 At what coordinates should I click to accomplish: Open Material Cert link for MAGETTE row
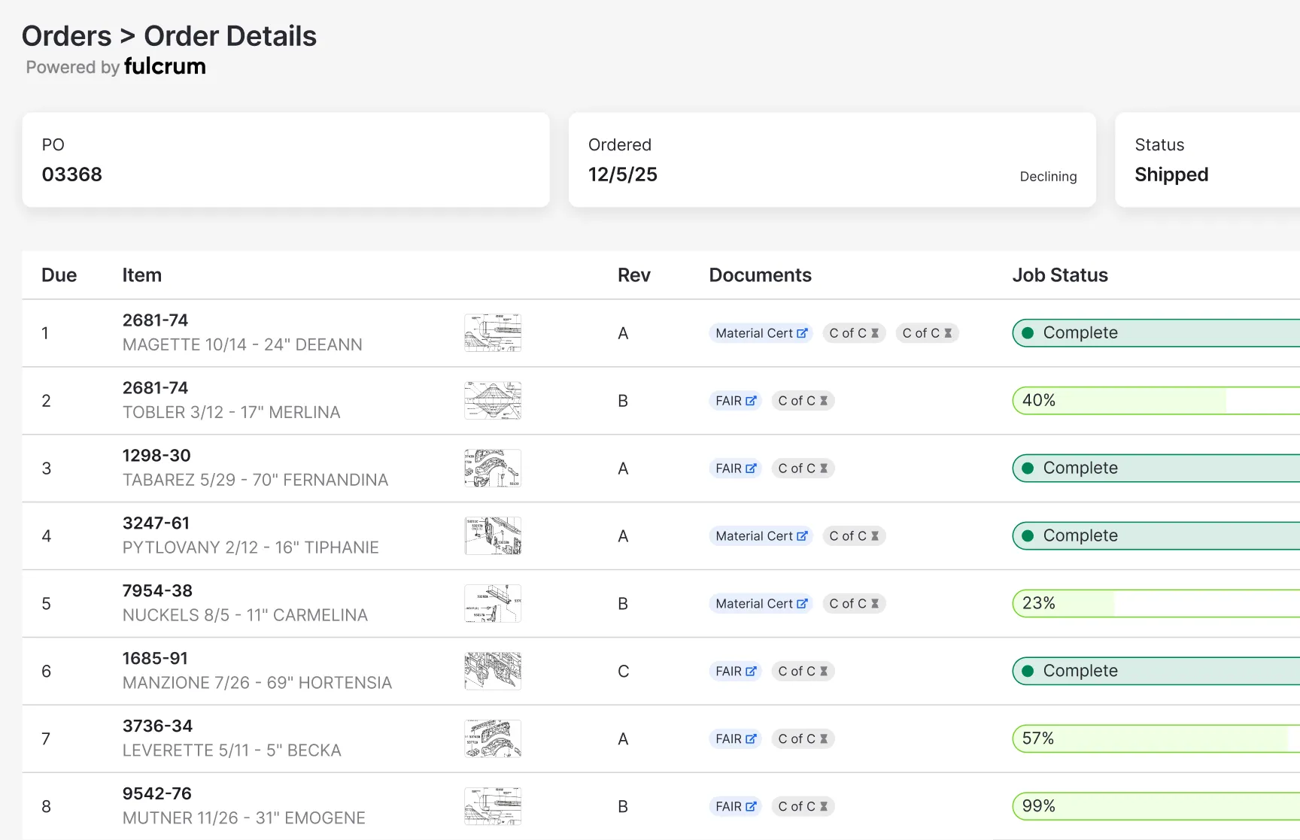tap(761, 333)
